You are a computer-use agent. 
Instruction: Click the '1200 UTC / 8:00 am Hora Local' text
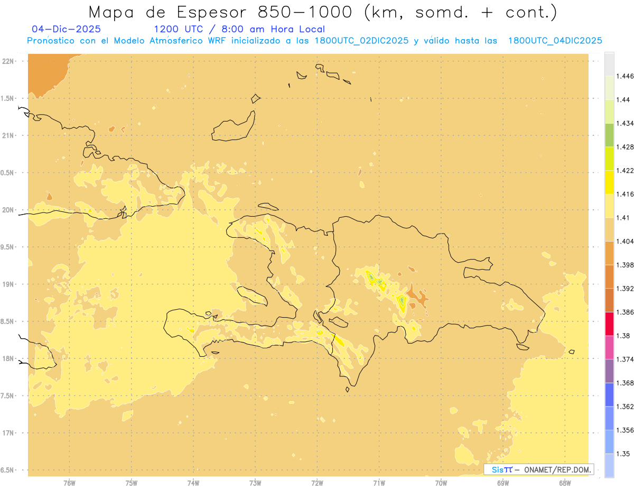coord(239,29)
